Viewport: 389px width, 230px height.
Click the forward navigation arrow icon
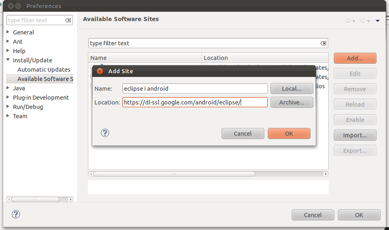pos(363,21)
